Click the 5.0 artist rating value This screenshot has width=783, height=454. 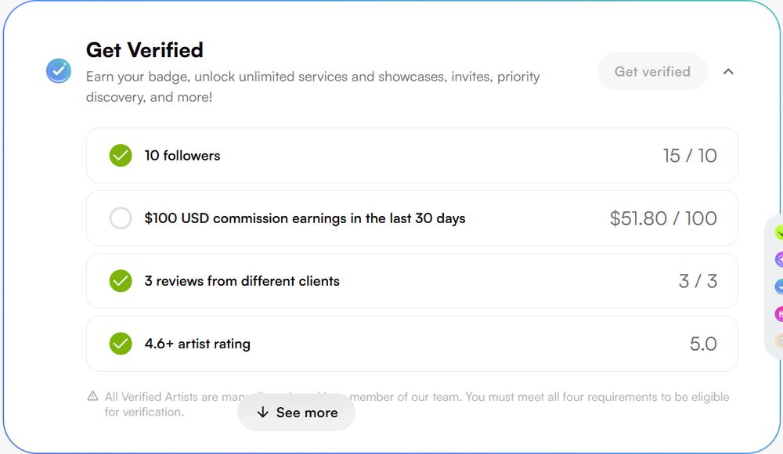(703, 344)
